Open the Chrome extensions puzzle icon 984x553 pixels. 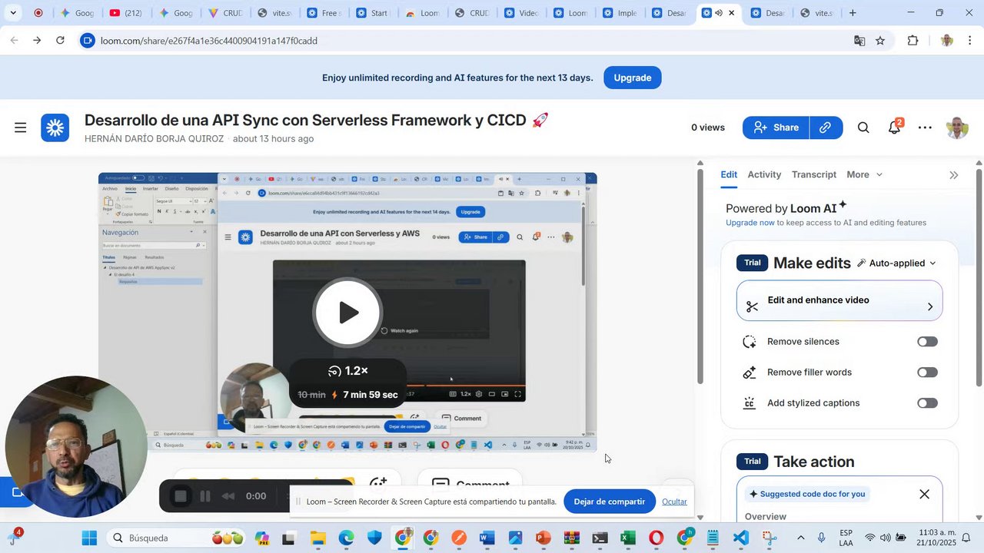point(913,41)
